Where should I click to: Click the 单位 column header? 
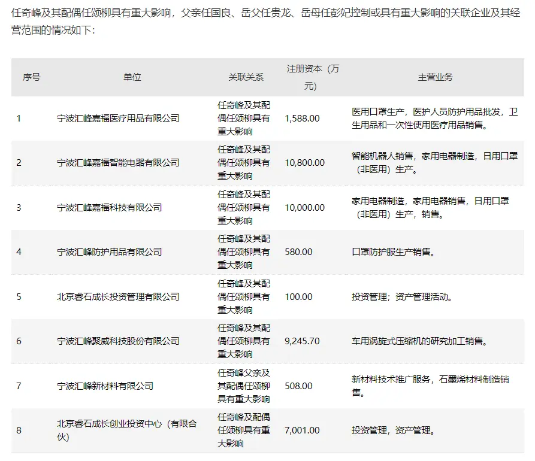tap(132, 77)
